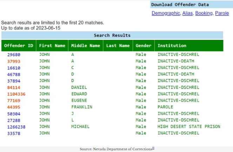Open parolee offender ID 44395
This screenshot has width=233, height=152.
coord(13,107)
